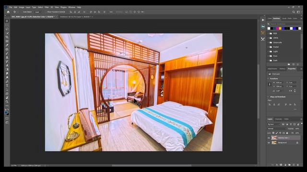
Task: Select the Zoom tool
Action: pyautogui.click(x=7, y=102)
